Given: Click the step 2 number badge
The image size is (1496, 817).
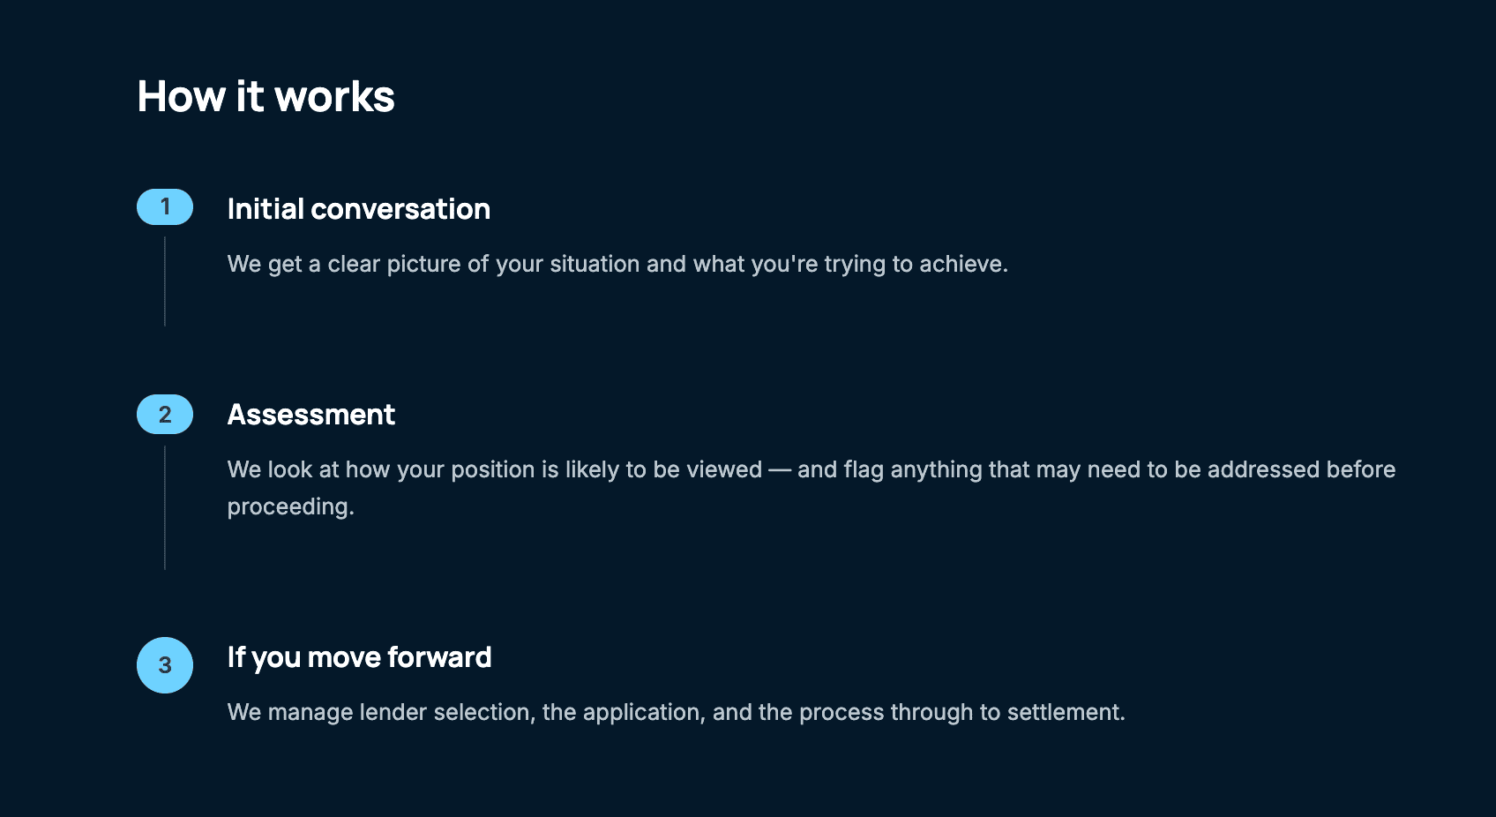Looking at the screenshot, I should pyautogui.click(x=165, y=415).
